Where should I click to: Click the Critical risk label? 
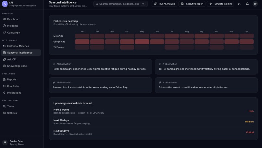tap(250, 132)
